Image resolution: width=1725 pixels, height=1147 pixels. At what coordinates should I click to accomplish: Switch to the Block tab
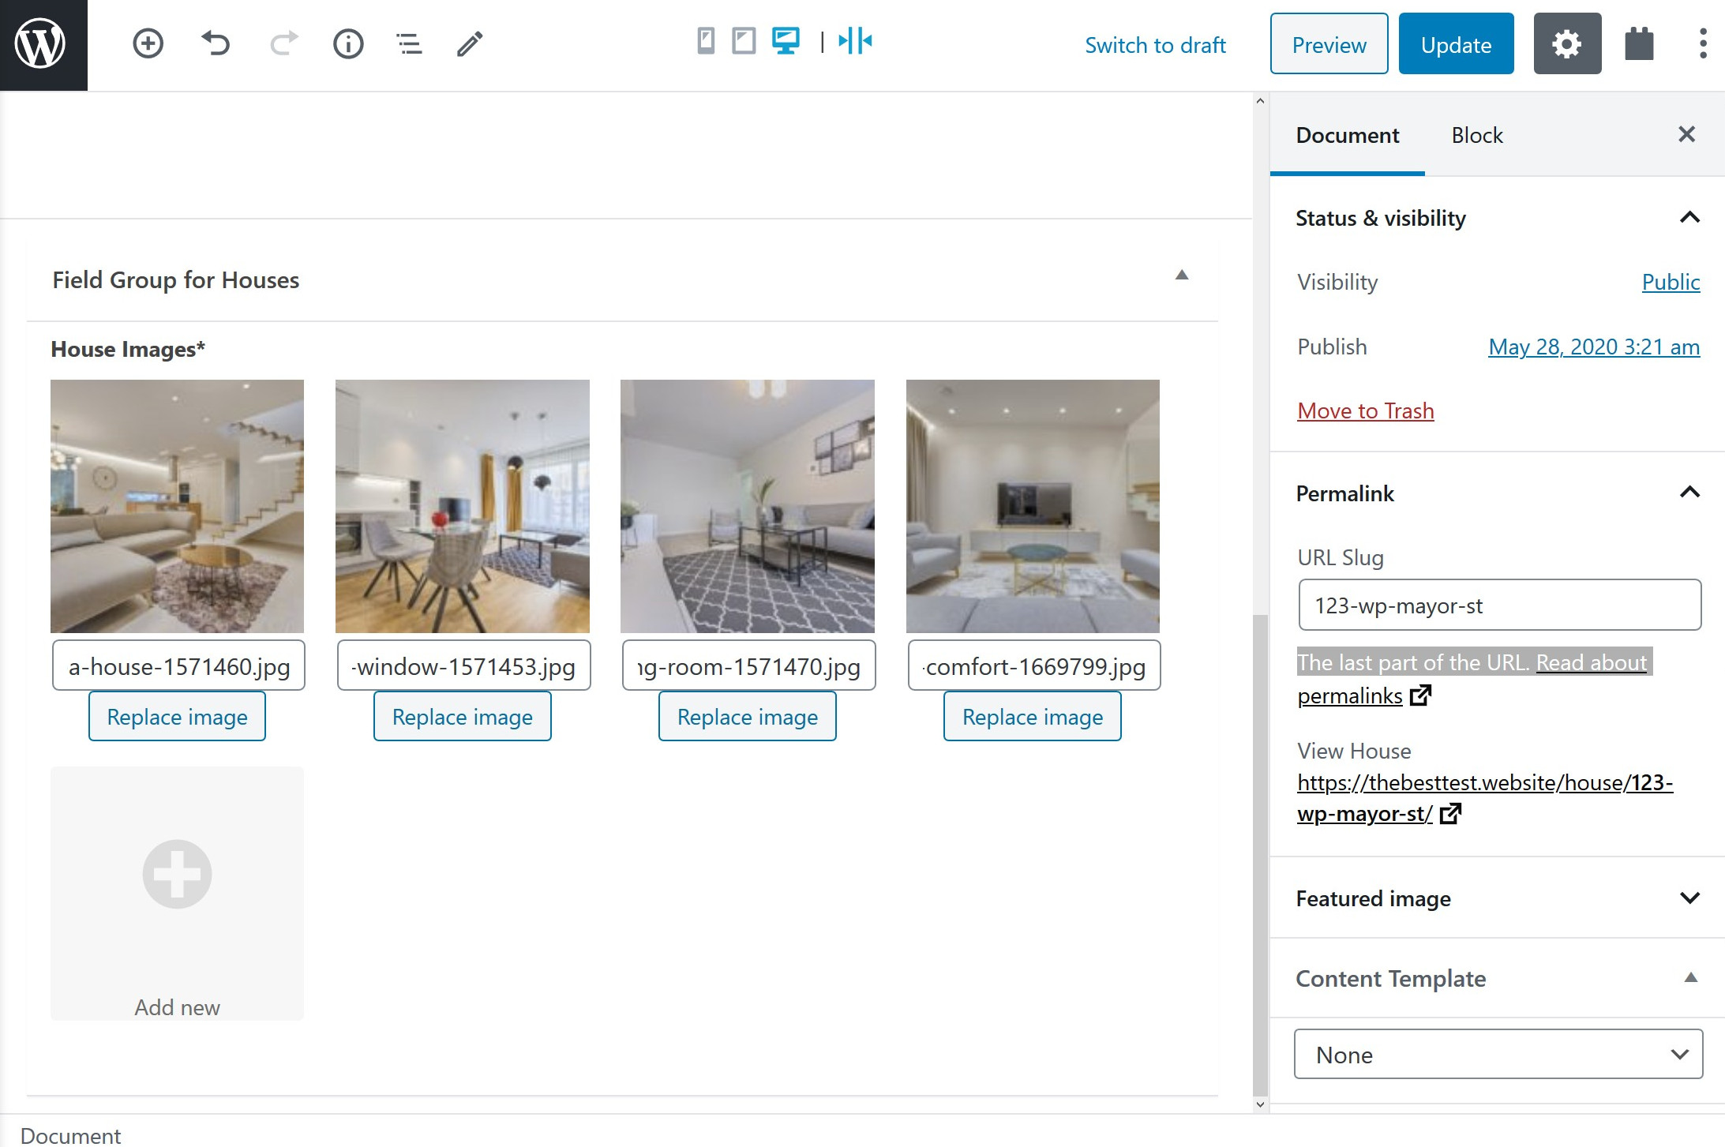(1476, 135)
